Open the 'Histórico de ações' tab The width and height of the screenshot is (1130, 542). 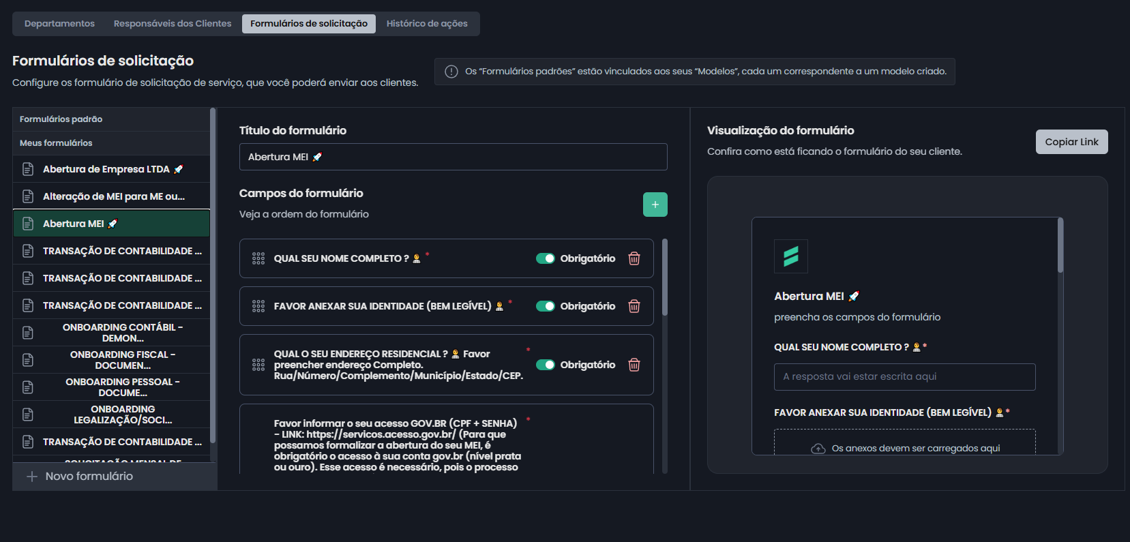pyautogui.click(x=427, y=23)
